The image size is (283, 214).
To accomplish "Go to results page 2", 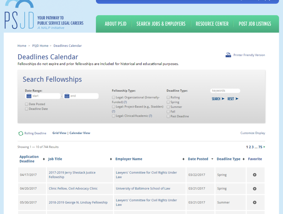I will pos(250,147).
